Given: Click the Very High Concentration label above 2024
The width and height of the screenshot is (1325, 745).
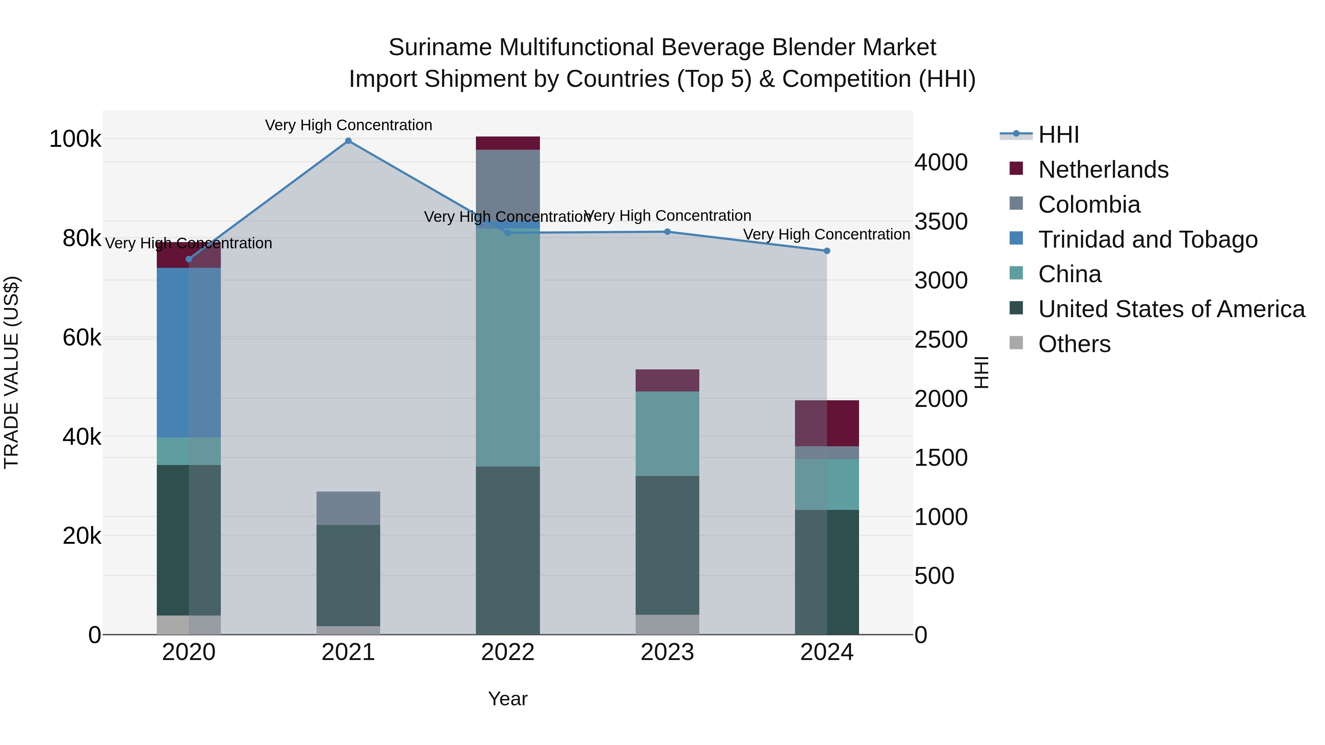Looking at the screenshot, I should tap(827, 234).
